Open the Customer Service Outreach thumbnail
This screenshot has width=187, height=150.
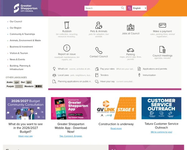pos(161,108)
